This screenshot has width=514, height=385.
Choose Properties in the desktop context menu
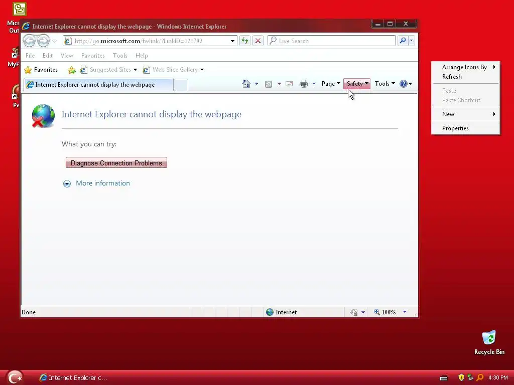(466, 128)
